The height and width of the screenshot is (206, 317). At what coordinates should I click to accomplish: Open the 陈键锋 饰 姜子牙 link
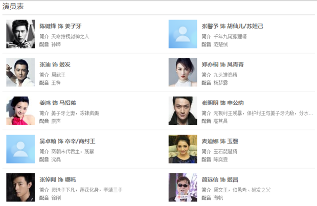(60, 26)
